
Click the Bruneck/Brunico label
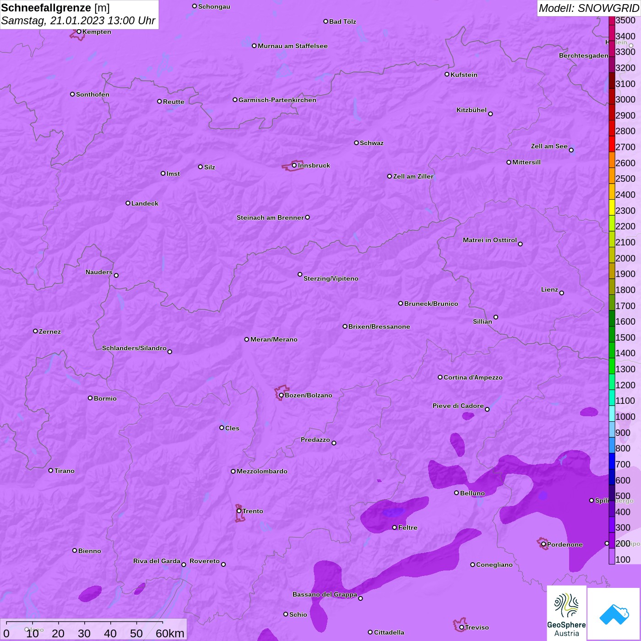pos(431,304)
